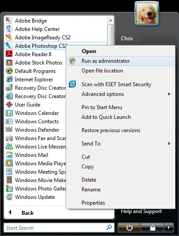Click the Default Programs icon
The height and width of the screenshot is (236, 179).
(9, 71)
